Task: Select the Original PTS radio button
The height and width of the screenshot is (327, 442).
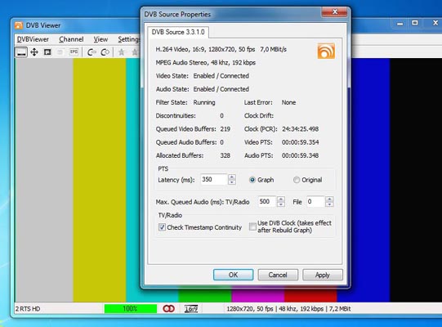Action: click(297, 180)
